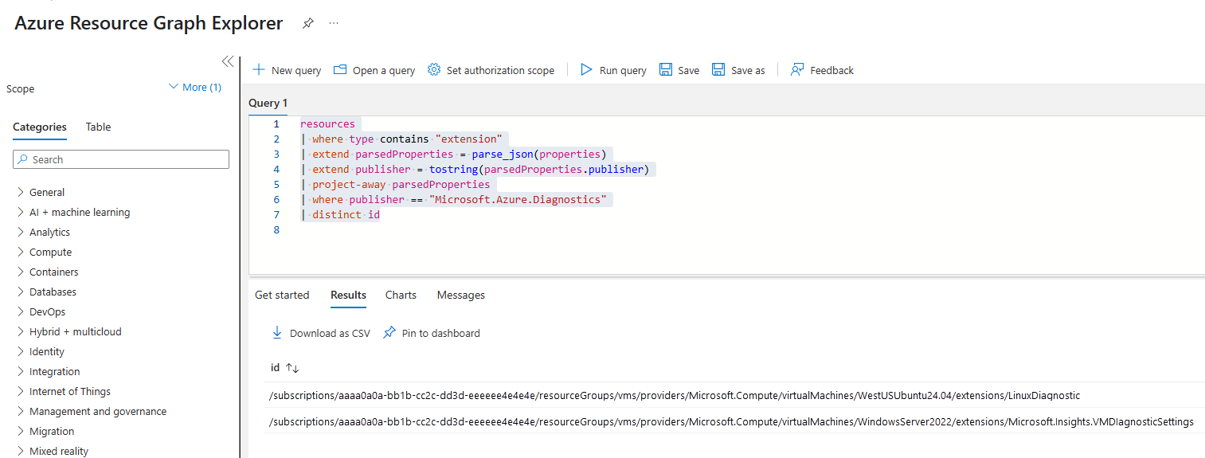The image size is (1205, 458).
Task: Click the pin icon beside the page title
Action: 307,24
